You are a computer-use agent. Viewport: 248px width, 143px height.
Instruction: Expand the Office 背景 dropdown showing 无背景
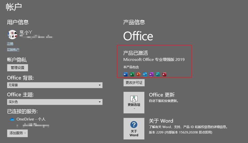coord(55,85)
